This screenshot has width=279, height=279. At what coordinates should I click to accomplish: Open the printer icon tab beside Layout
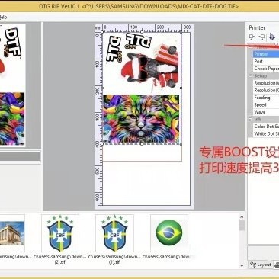pos(277,265)
